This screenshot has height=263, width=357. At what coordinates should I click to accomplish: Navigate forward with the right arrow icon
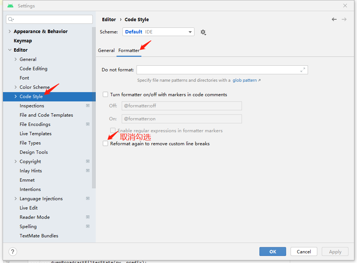point(344,19)
